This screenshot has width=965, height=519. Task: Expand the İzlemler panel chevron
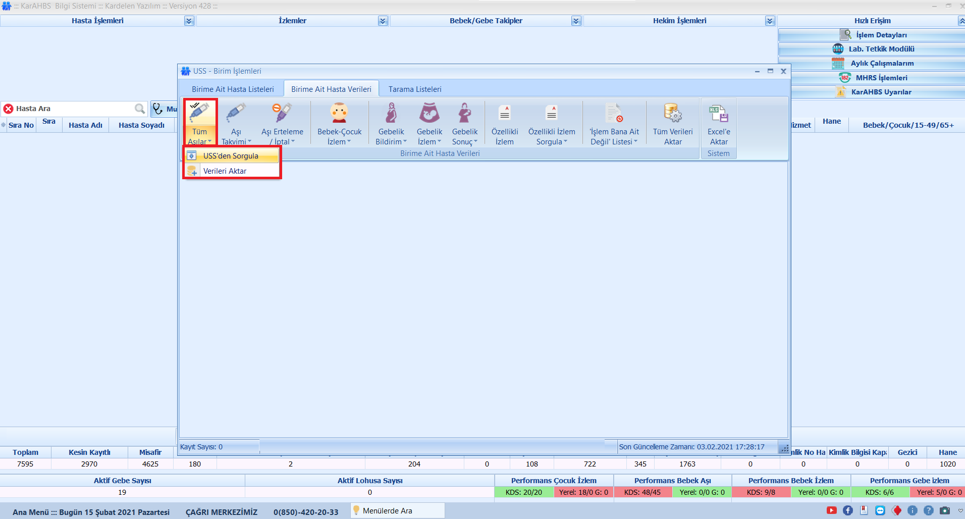383,21
